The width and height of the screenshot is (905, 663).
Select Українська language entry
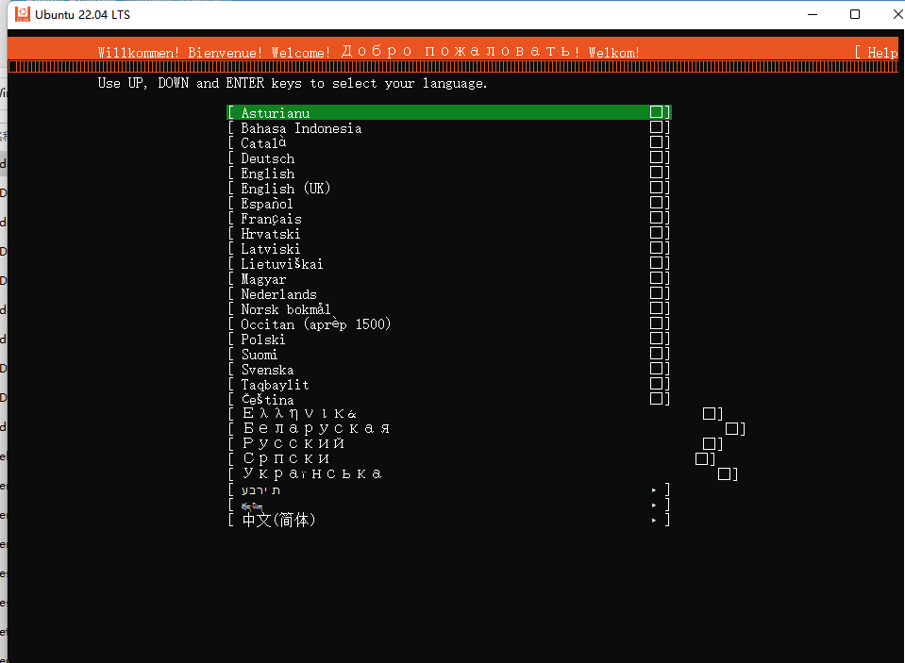483,473
